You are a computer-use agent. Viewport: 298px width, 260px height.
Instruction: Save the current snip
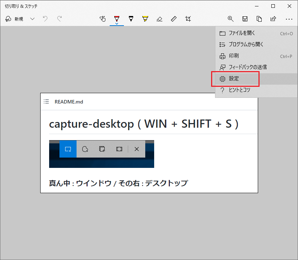click(x=245, y=19)
